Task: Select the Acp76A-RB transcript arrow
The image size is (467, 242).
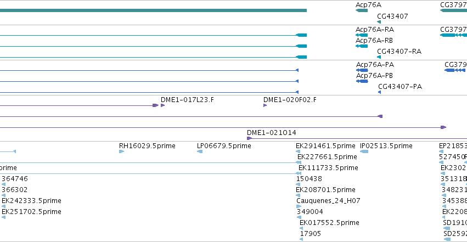Action: coord(362,46)
